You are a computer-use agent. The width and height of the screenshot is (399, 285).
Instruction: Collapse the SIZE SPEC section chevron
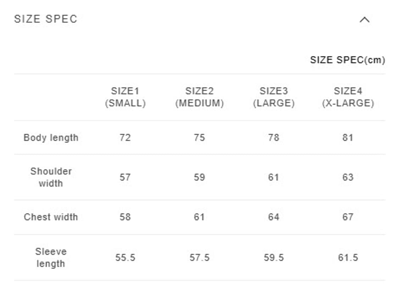click(364, 20)
